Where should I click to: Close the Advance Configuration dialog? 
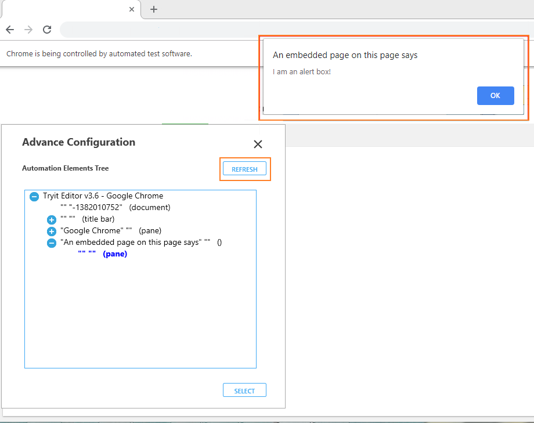pyautogui.click(x=258, y=144)
